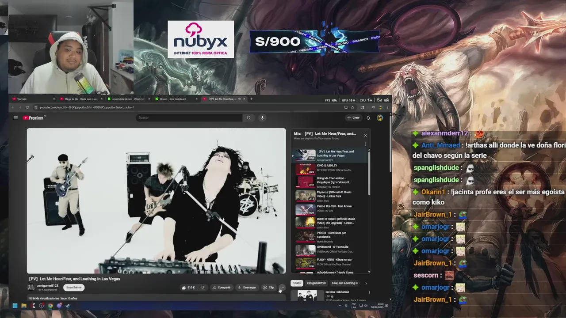Click the browser address bar URL
The height and width of the screenshot is (318, 566).
pyautogui.click(x=87, y=107)
